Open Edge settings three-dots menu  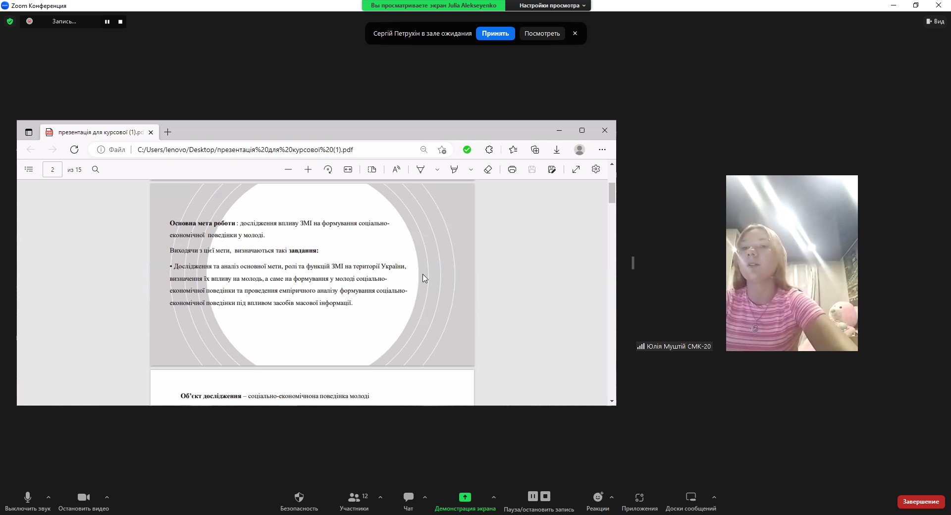(602, 150)
